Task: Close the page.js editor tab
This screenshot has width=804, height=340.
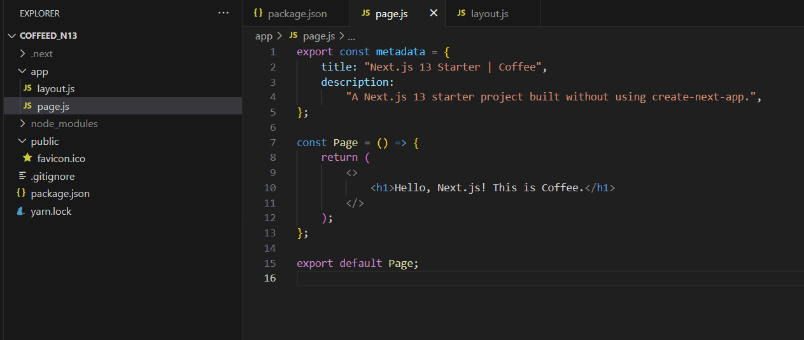Action: pos(434,13)
